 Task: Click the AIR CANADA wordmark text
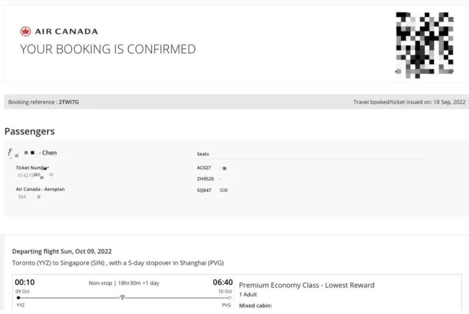coord(66,32)
